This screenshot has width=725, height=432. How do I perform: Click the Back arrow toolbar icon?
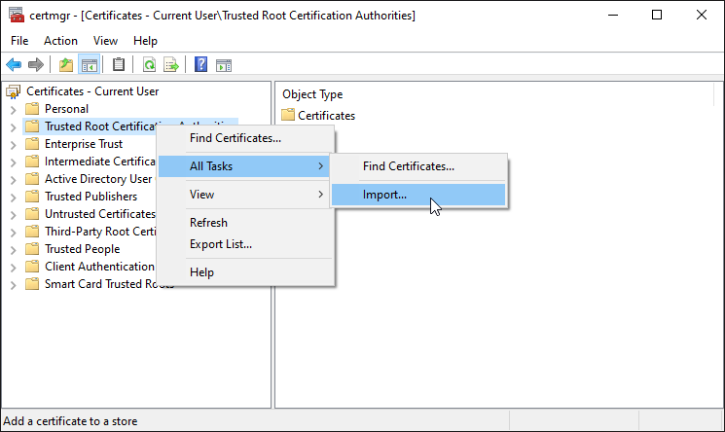14,65
